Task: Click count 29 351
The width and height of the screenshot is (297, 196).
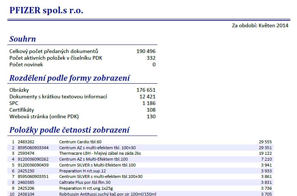Action: (x=265, y=148)
